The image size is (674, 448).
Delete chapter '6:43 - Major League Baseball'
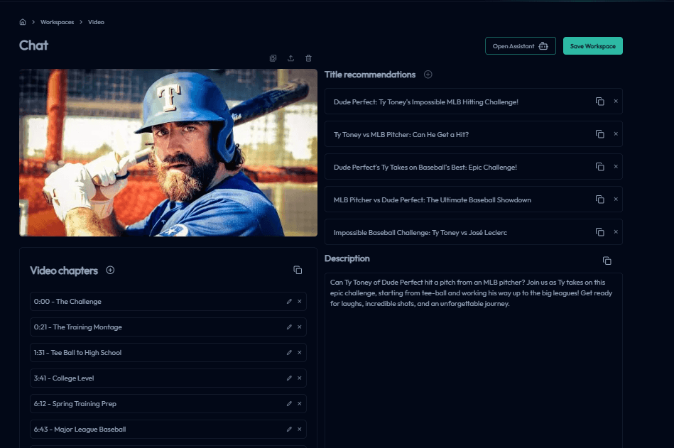click(300, 429)
